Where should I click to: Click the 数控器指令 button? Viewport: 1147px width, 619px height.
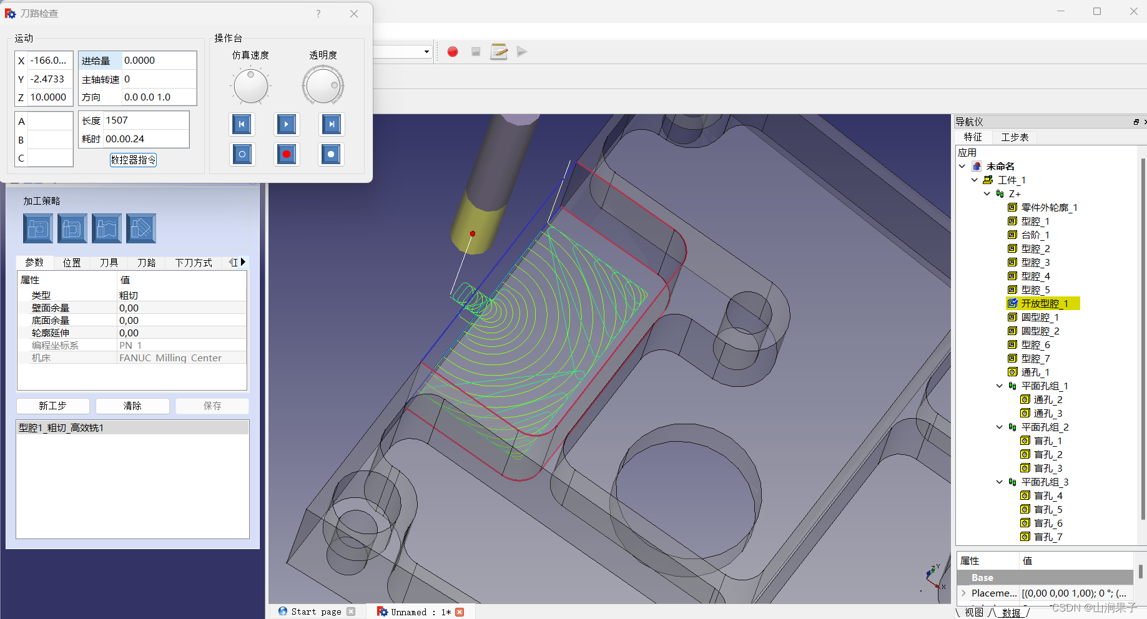coord(134,160)
